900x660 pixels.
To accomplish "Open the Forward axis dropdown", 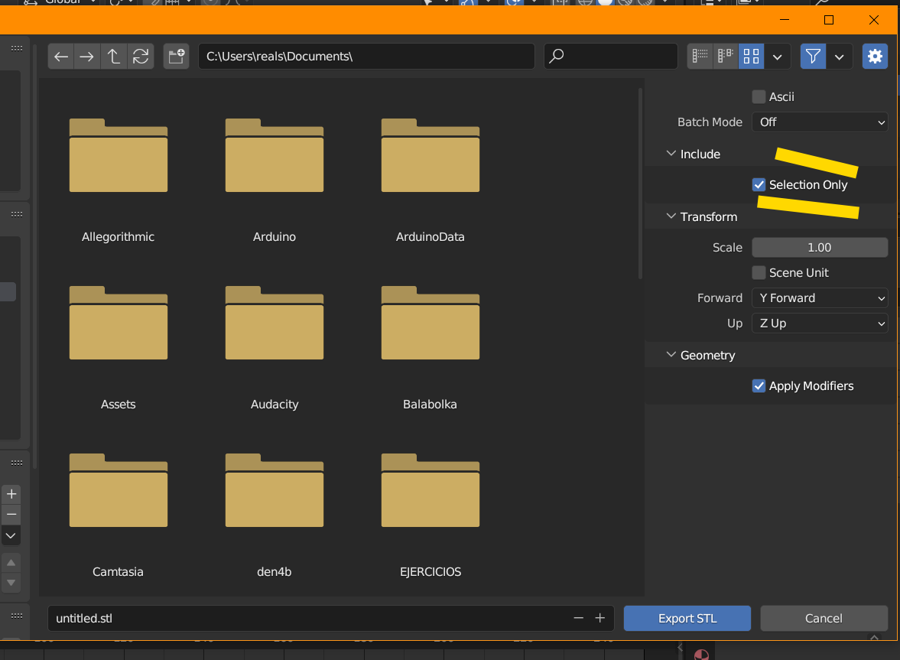I will pyautogui.click(x=820, y=297).
